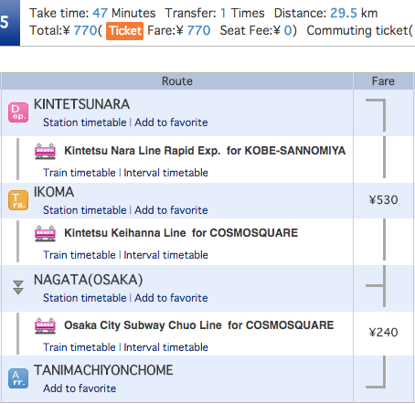Click the gray down-arrow icon at NAGATA(OSAKA)

pyautogui.click(x=18, y=287)
